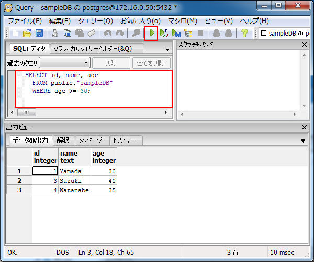
Task: Click the Save file disk icon
Action: 39,33
